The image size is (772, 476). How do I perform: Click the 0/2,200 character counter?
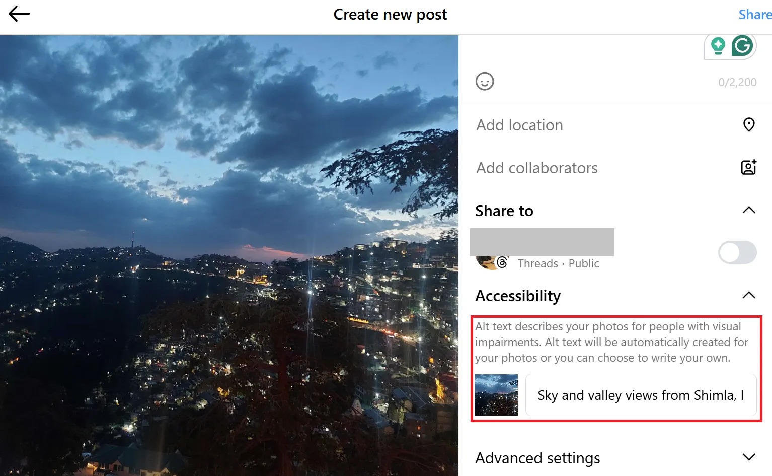click(737, 82)
